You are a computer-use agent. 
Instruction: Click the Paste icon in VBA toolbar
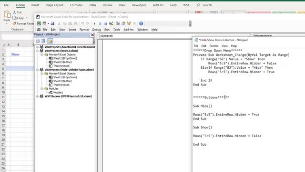[x=70, y=23]
